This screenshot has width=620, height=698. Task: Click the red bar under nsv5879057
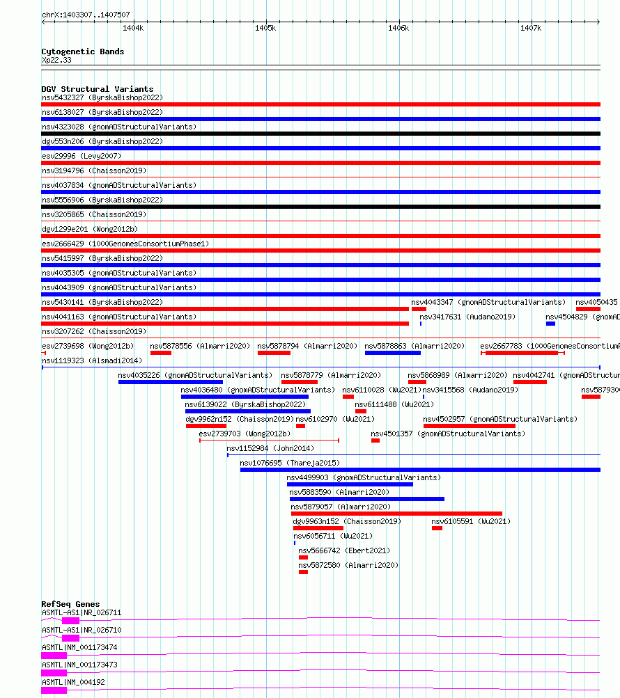[396, 514]
